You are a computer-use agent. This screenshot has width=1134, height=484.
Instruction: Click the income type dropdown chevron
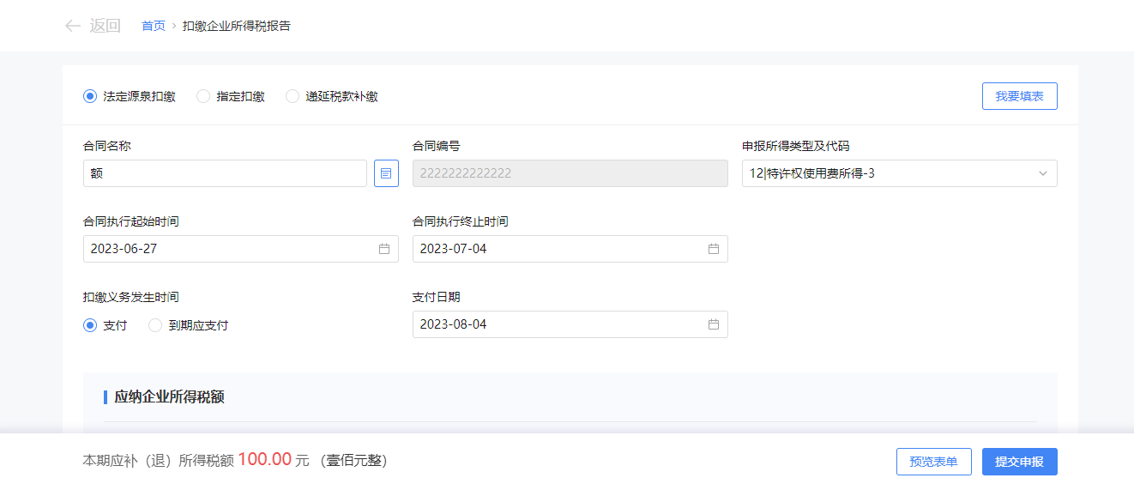[x=1043, y=173]
